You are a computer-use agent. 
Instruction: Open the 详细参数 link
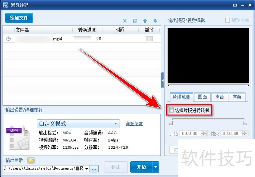[x=134, y=124]
